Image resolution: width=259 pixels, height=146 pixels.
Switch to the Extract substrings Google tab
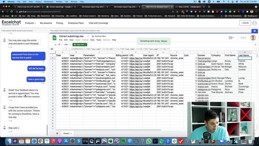click(x=61, y=7)
